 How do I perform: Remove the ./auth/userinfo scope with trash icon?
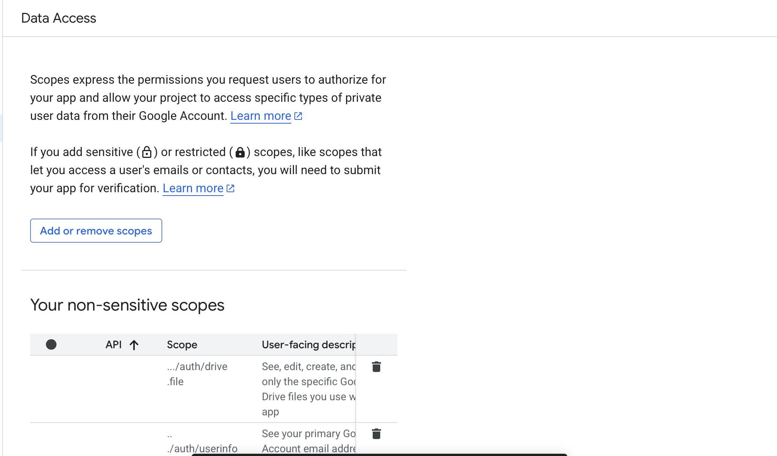click(x=376, y=434)
